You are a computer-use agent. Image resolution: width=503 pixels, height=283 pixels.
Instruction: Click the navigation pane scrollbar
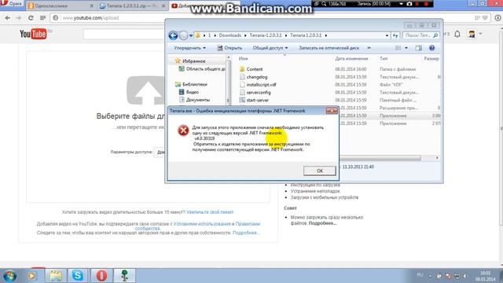point(229,80)
